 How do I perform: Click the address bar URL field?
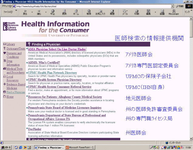pos(91,6)
